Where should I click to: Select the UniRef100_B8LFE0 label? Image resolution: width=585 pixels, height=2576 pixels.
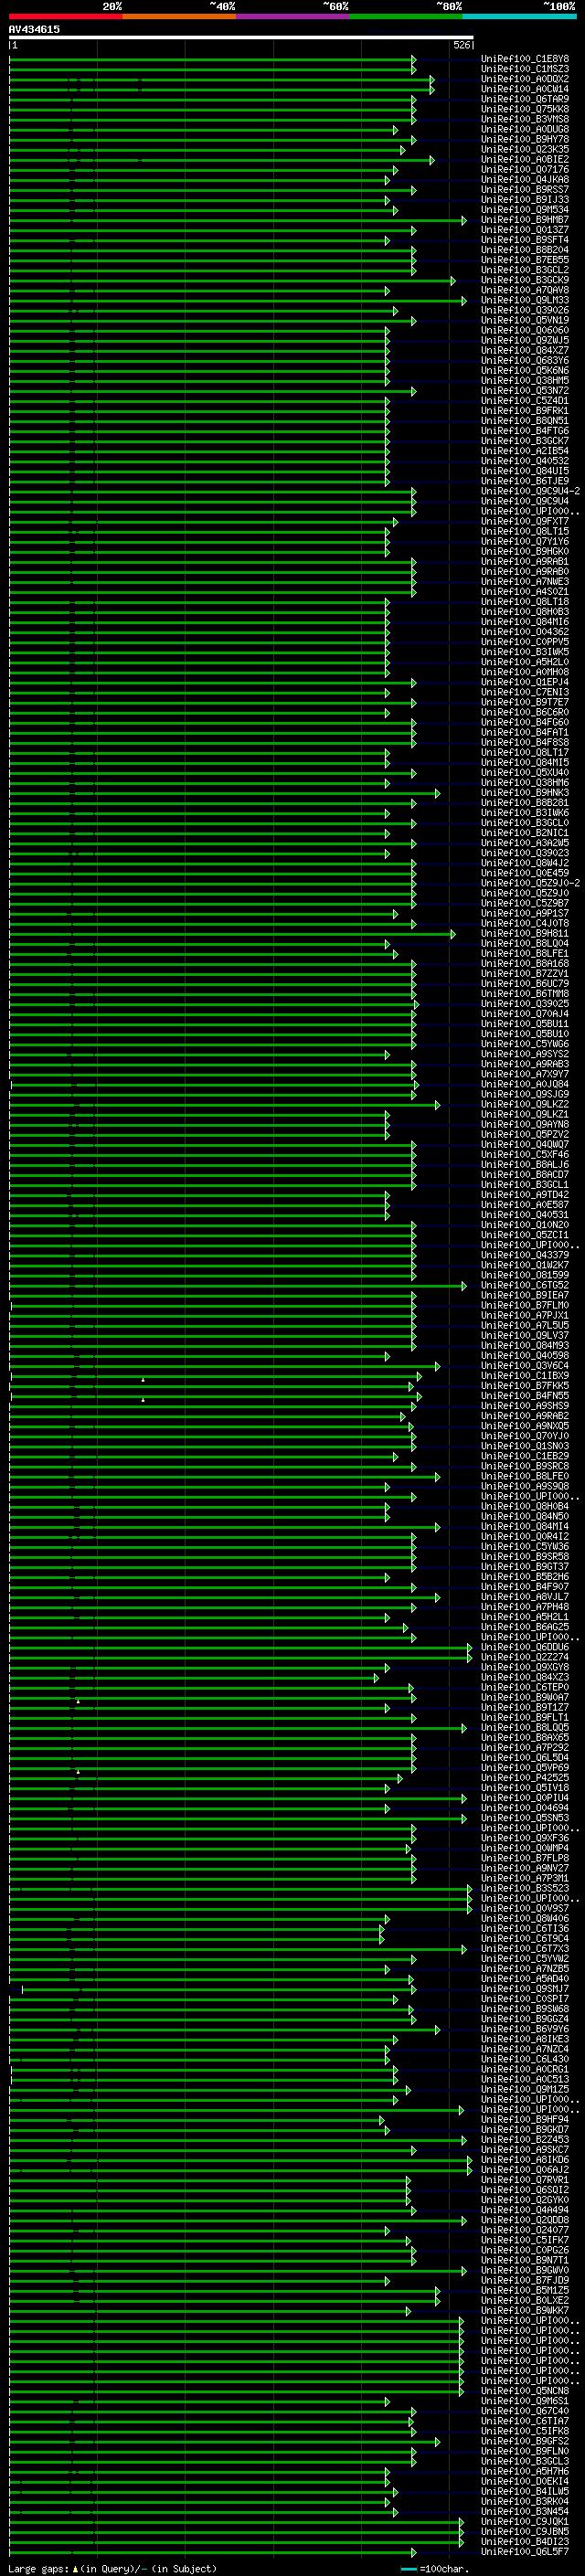click(x=525, y=1476)
